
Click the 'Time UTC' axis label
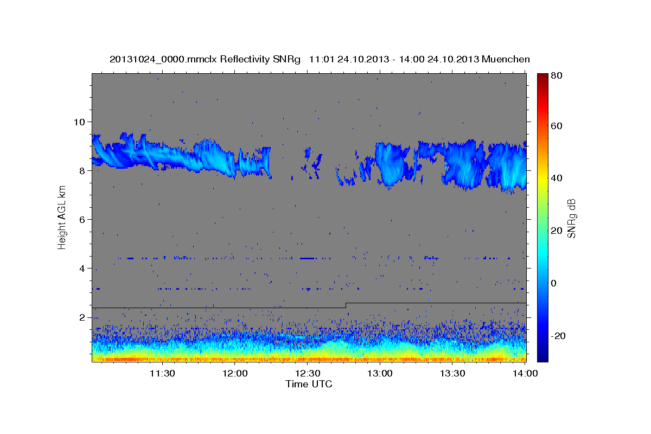(x=309, y=384)
